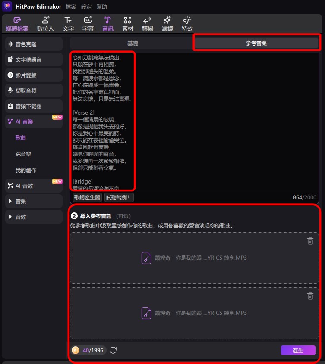Select 擷取音頻 extract audio in sidebar
The image size is (325, 364).
tap(34, 91)
